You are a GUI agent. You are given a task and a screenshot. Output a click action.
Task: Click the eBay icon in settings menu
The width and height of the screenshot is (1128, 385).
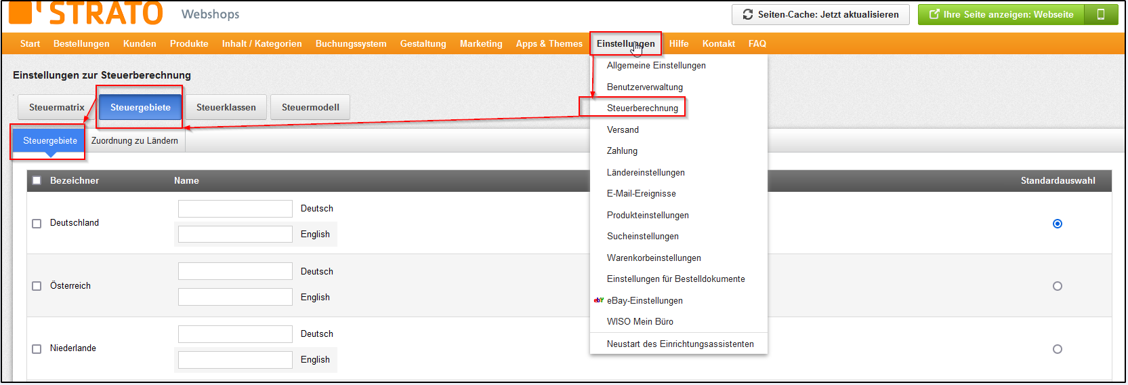(599, 300)
